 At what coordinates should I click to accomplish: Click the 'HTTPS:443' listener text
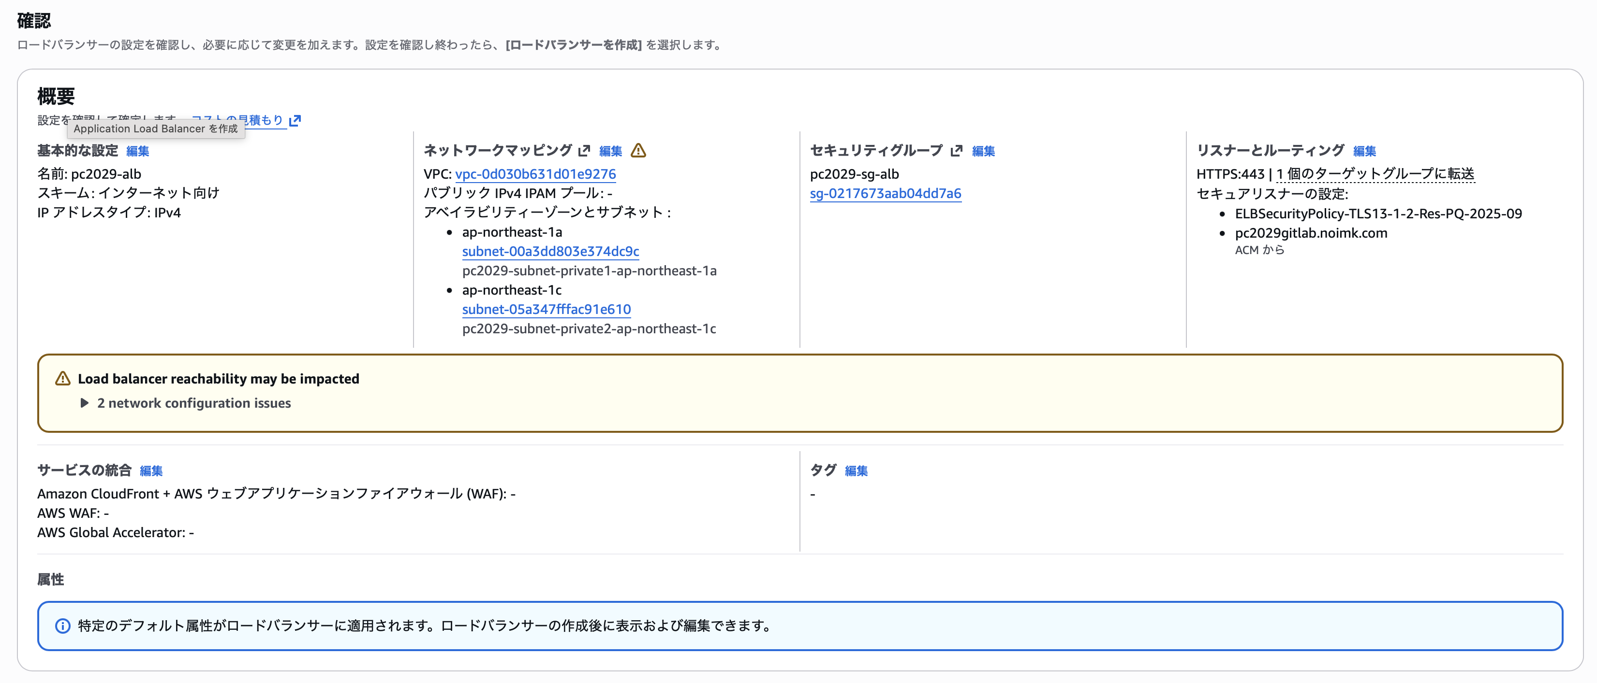(x=1230, y=174)
